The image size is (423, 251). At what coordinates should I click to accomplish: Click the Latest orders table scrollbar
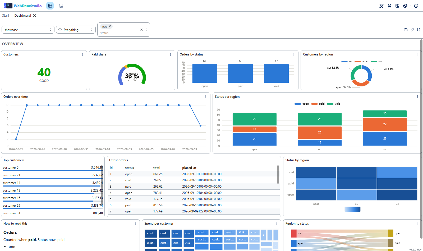click(x=278, y=174)
